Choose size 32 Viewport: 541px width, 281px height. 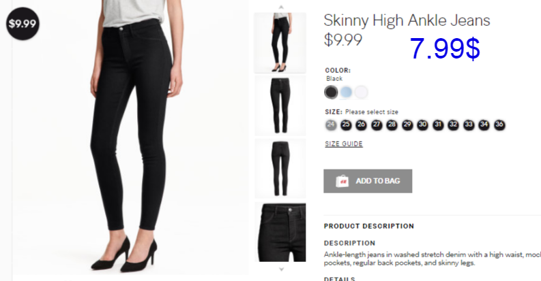(454, 125)
